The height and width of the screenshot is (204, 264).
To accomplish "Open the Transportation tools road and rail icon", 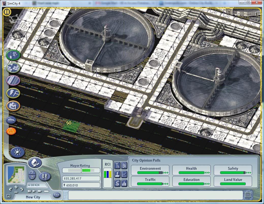I will (13, 80).
